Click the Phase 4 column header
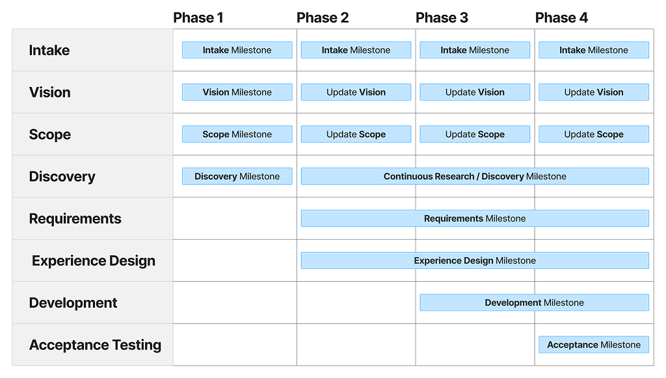Screen dimensions: 666x378 click(561, 18)
